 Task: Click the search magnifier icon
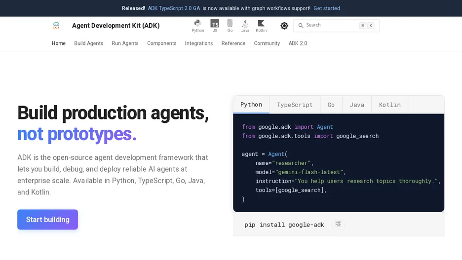[x=301, y=26]
